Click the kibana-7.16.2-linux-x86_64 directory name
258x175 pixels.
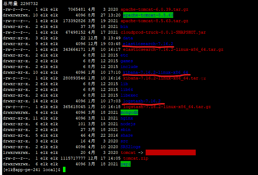(x=156, y=72)
